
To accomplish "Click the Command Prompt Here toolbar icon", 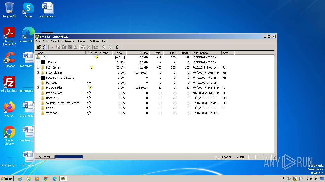I will pyautogui.click(x=70, y=47).
